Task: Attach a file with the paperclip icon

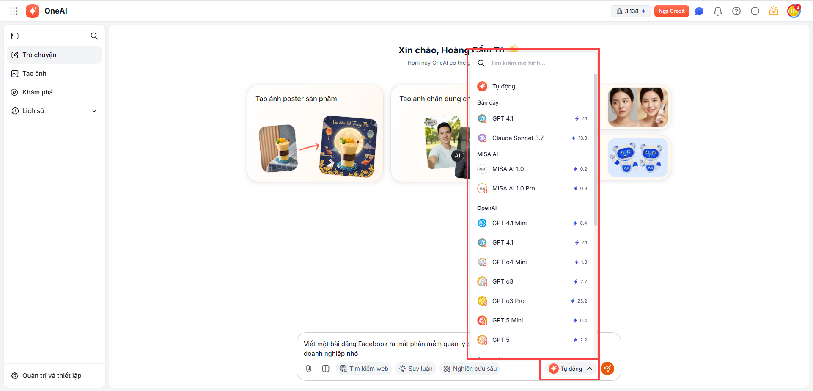Action: 309,369
